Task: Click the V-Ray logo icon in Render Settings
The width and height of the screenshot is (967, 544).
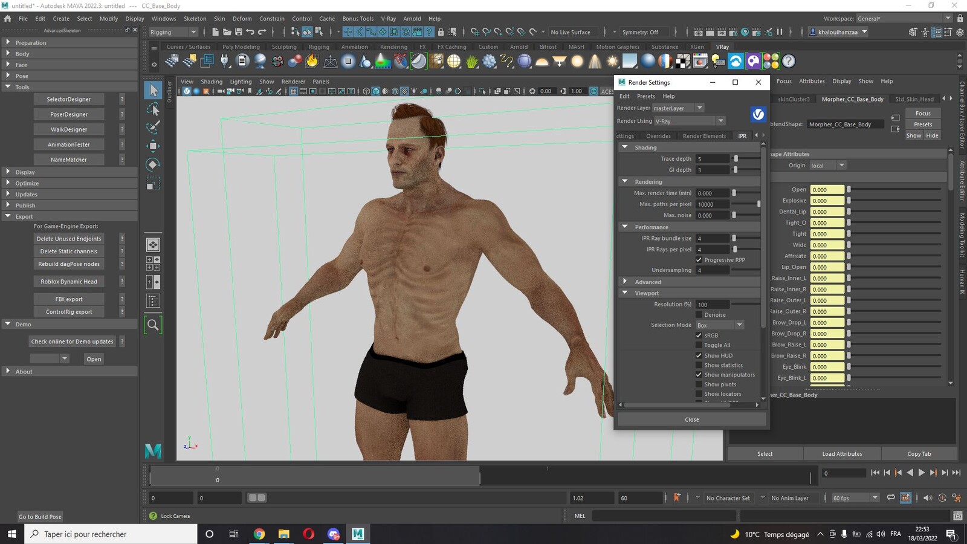Action: tap(758, 114)
